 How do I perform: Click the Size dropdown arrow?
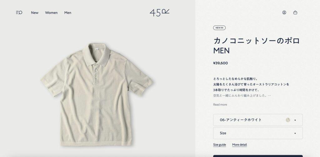[295, 133]
